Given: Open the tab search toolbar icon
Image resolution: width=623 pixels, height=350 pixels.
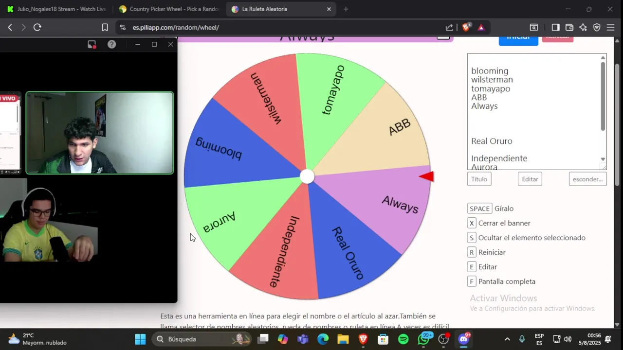Looking at the screenshot, I should pyautogui.click(x=534, y=28).
